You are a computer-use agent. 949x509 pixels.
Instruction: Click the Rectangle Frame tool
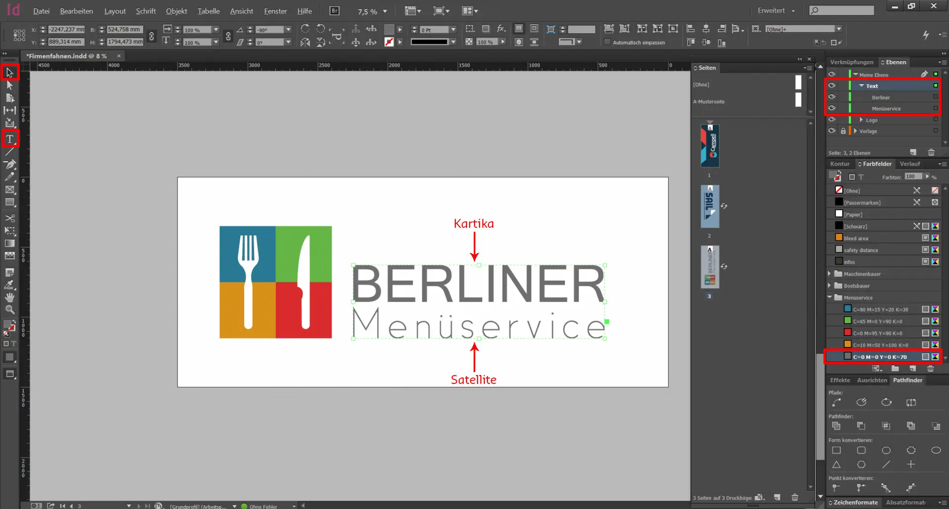point(10,190)
